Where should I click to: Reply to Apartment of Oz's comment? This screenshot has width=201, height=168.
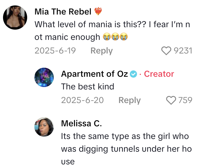(x=129, y=100)
